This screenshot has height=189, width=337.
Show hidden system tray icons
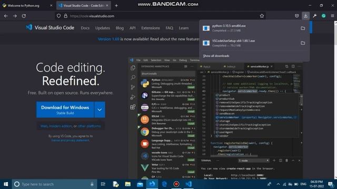(278, 184)
